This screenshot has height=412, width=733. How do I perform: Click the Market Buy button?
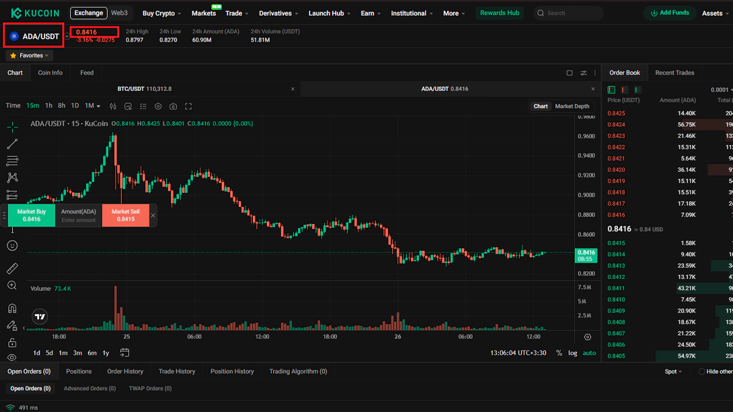click(31, 215)
